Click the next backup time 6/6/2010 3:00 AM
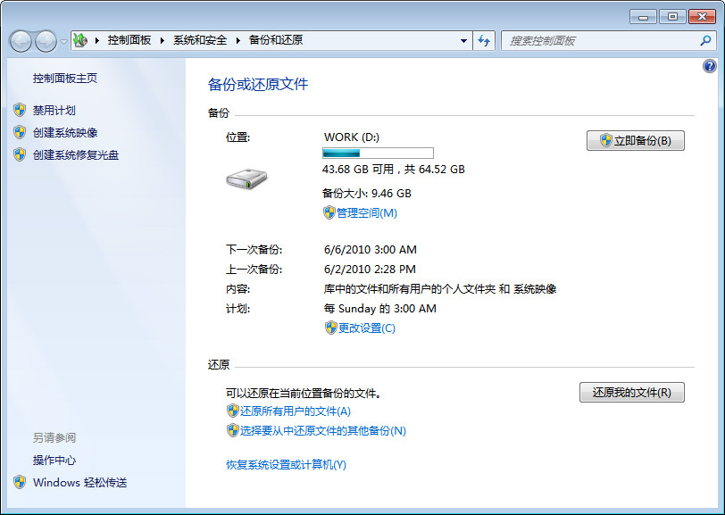Viewport: 725px width, 515px height. 370,250
